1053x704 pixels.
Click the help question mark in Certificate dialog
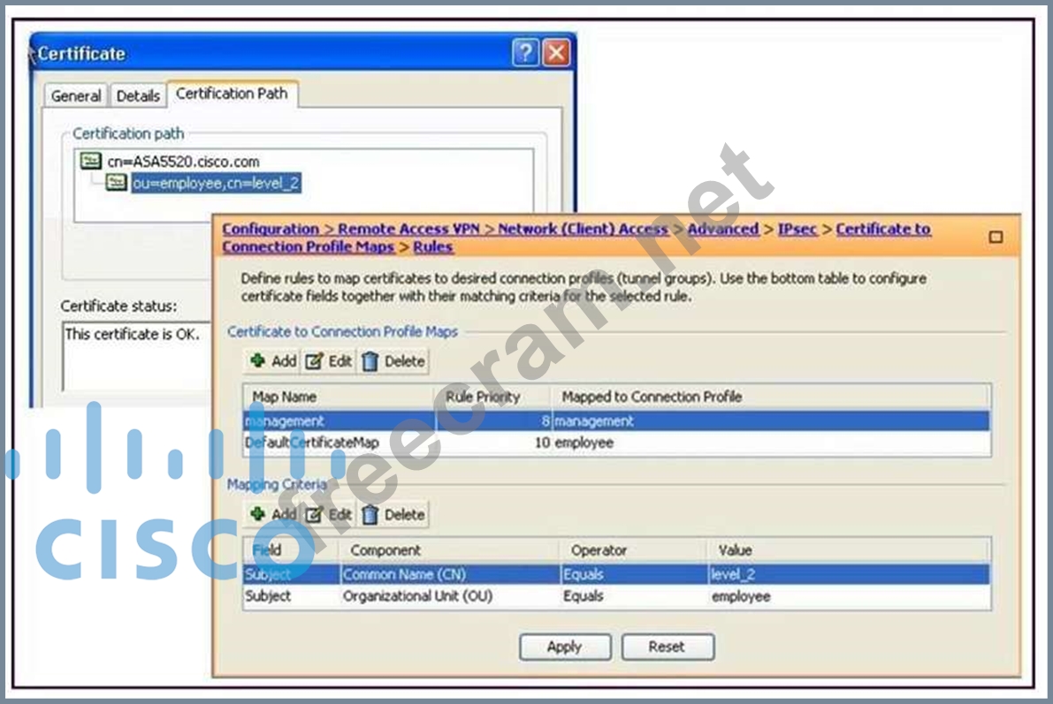point(524,54)
